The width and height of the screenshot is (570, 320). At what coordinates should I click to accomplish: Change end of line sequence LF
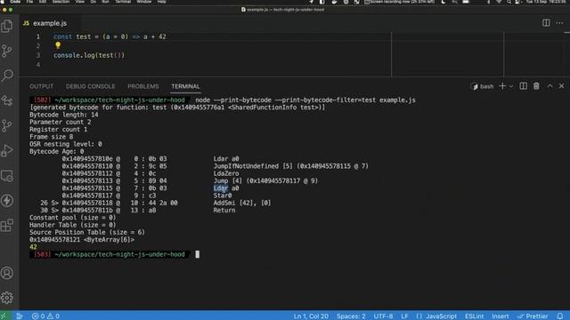404,316
